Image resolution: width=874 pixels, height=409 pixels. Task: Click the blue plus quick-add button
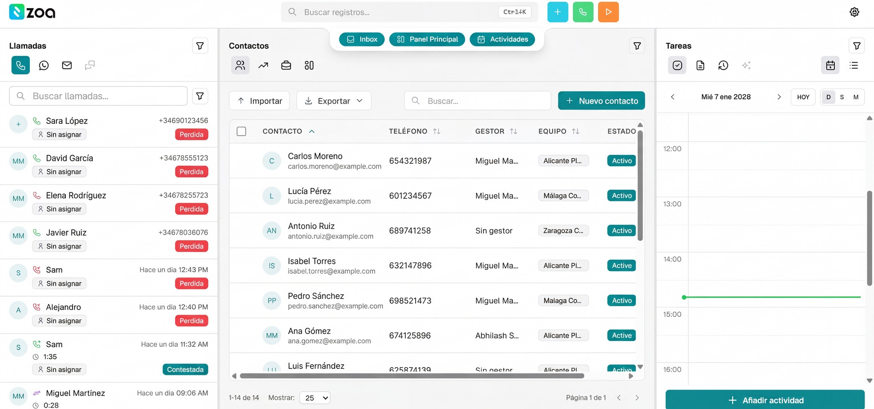coord(557,12)
